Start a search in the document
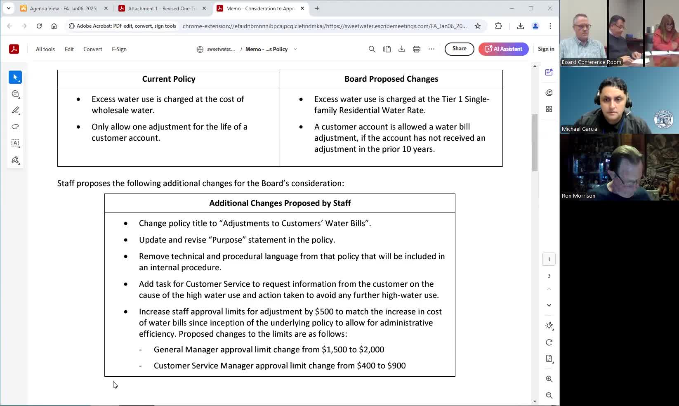Viewport: 679px width, 406px height. (x=372, y=49)
